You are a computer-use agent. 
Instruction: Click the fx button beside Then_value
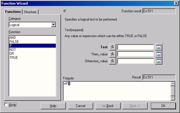pyautogui.click(x=113, y=54)
